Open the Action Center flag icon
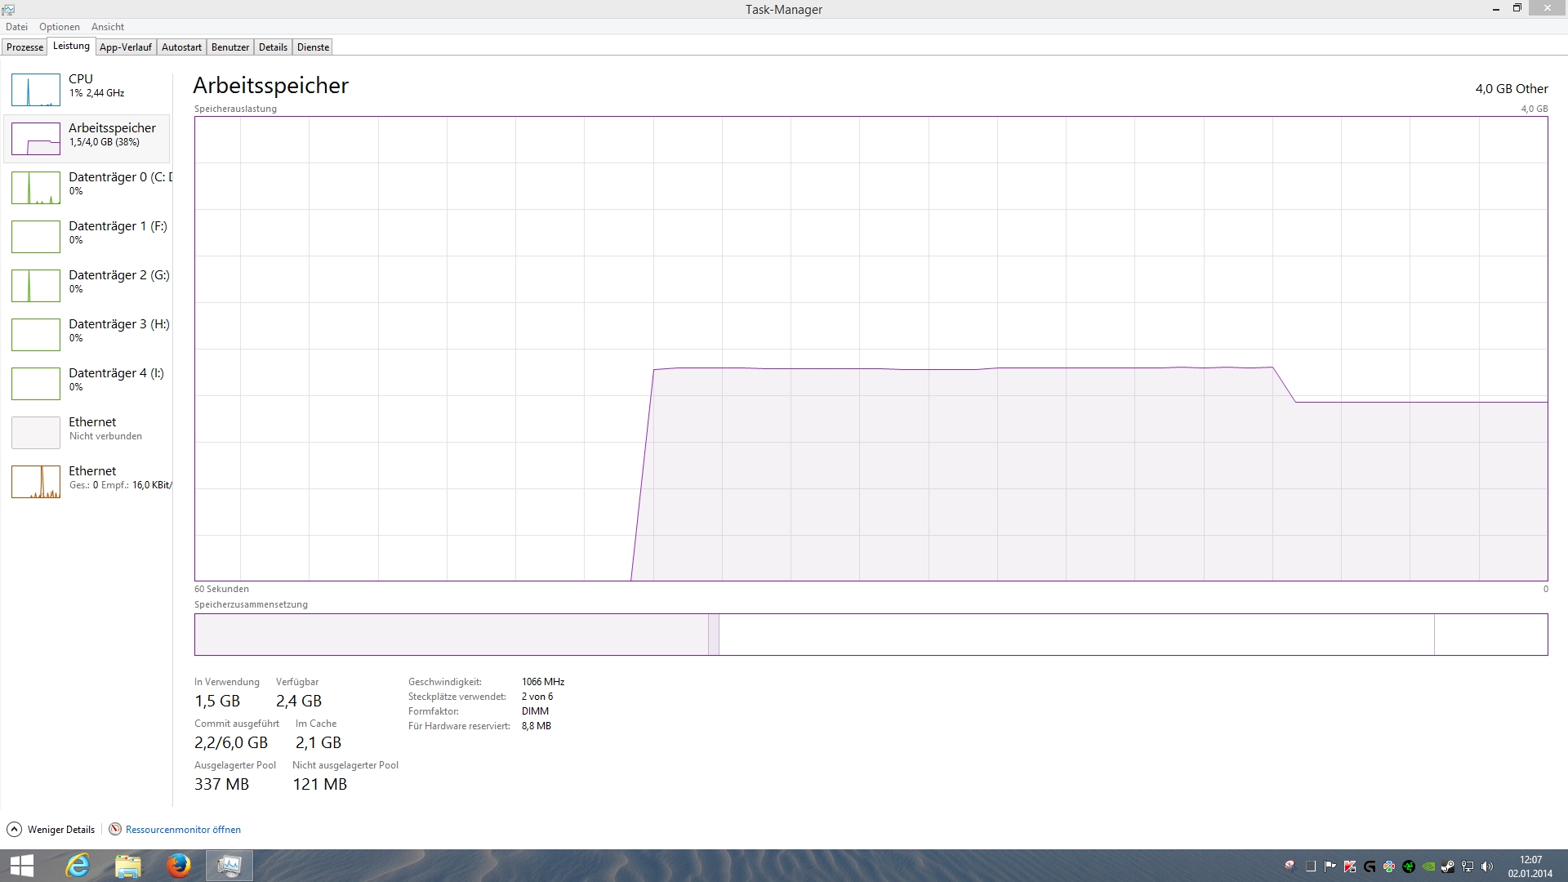This screenshot has width=1568, height=882. pos(1330,866)
